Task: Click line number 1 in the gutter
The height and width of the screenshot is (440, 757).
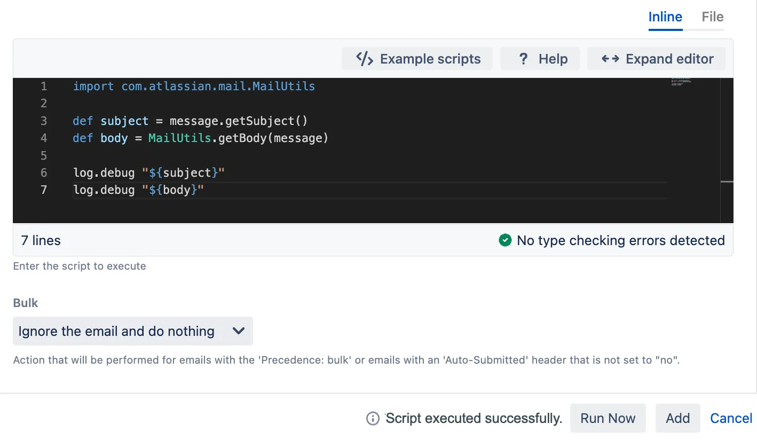Action: (44, 86)
